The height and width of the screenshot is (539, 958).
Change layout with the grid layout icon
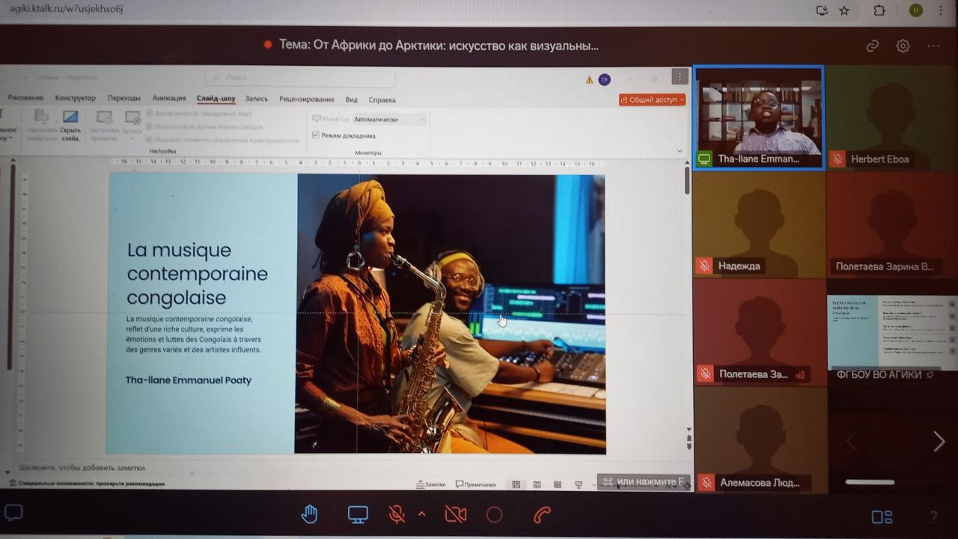pos(882,517)
